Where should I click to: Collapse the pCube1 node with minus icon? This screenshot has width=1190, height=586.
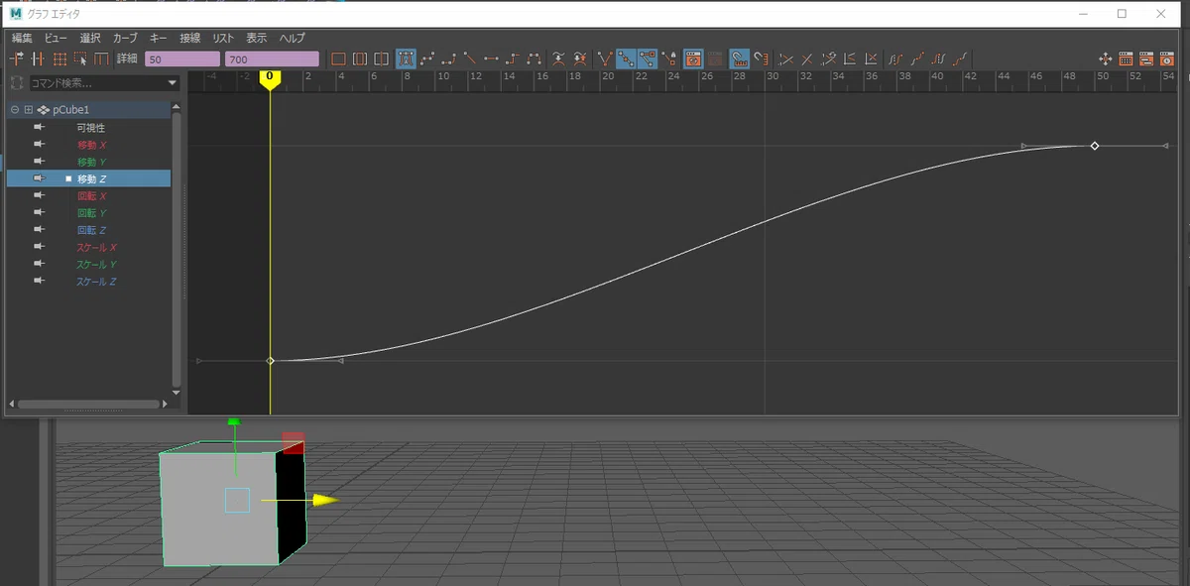click(x=15, y=110)
